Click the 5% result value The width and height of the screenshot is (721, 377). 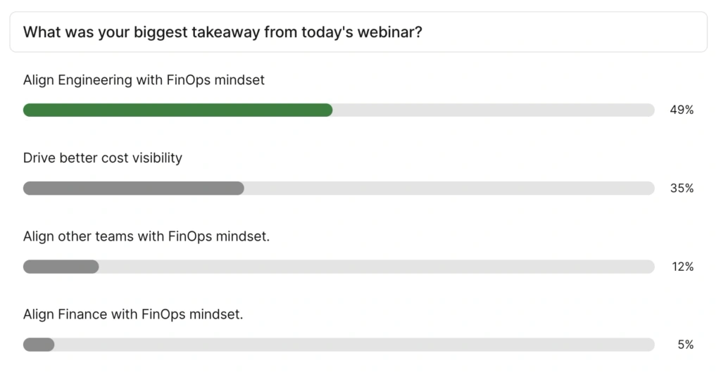pos(686,345)
